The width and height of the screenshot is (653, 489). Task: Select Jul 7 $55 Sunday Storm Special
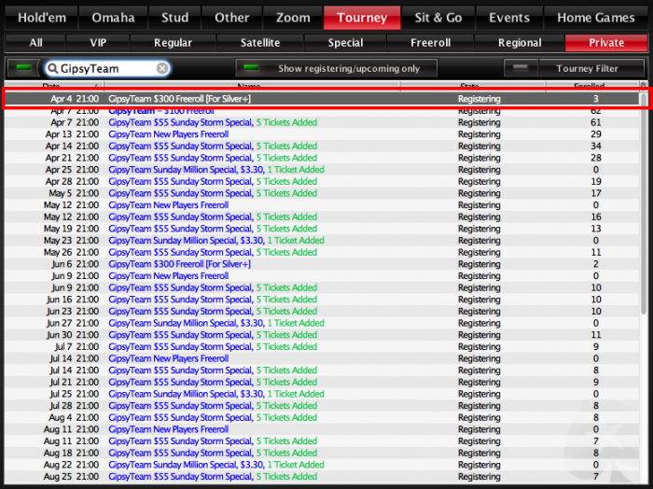tap(322, 346)
